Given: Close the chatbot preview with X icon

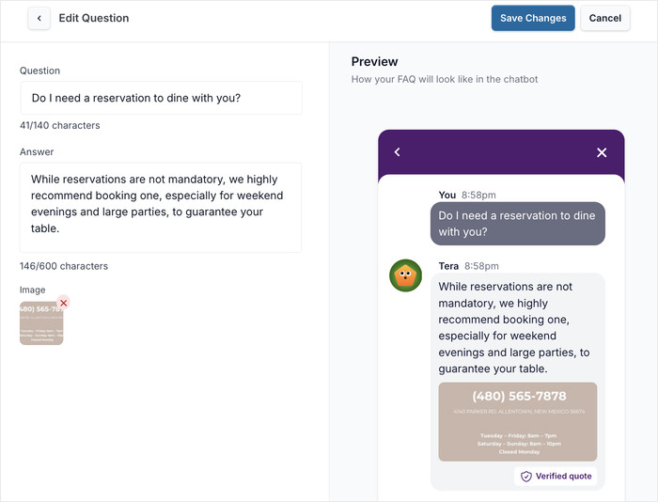Looking at the screenshot, I should click(x=602, y=152).
